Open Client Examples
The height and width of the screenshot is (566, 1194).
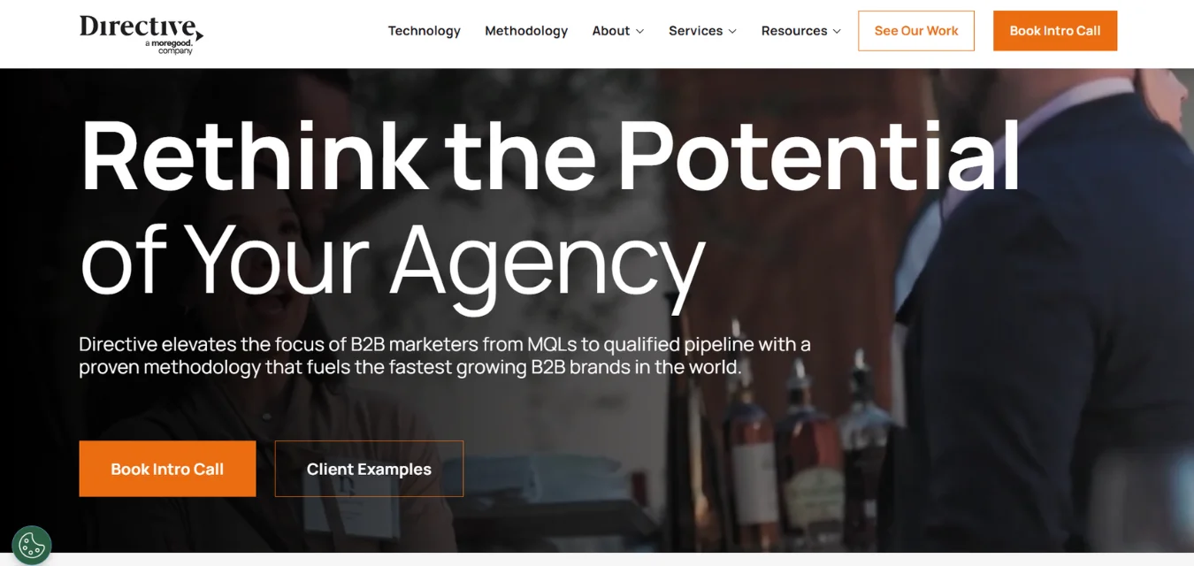tap(369, 469)
